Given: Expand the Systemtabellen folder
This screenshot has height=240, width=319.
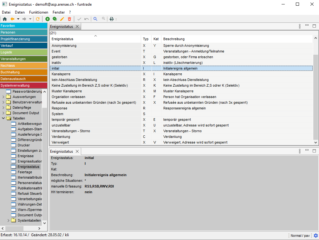Looking at the screenshot, I should point(9,220).
